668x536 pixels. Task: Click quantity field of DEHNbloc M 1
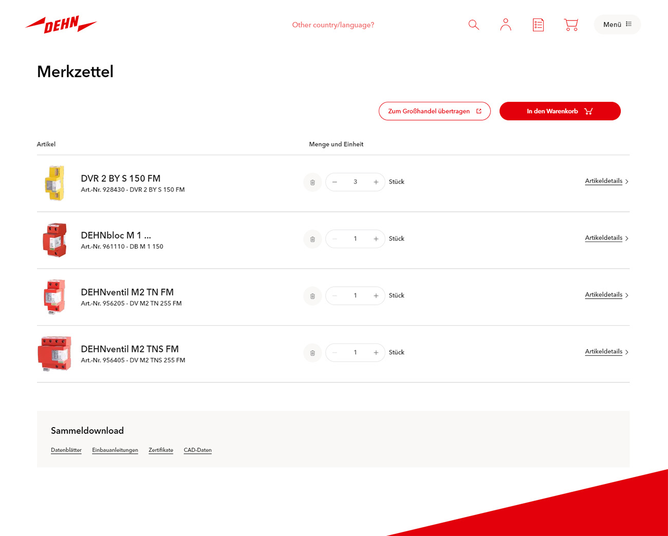click(355, 239)
